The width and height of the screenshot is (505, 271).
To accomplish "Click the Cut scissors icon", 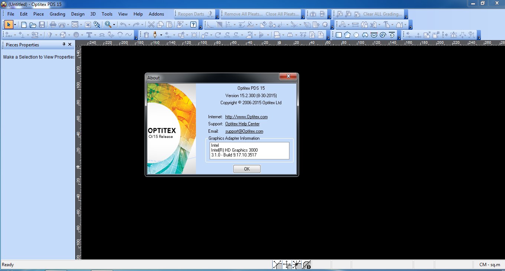I will pos(151,25).
